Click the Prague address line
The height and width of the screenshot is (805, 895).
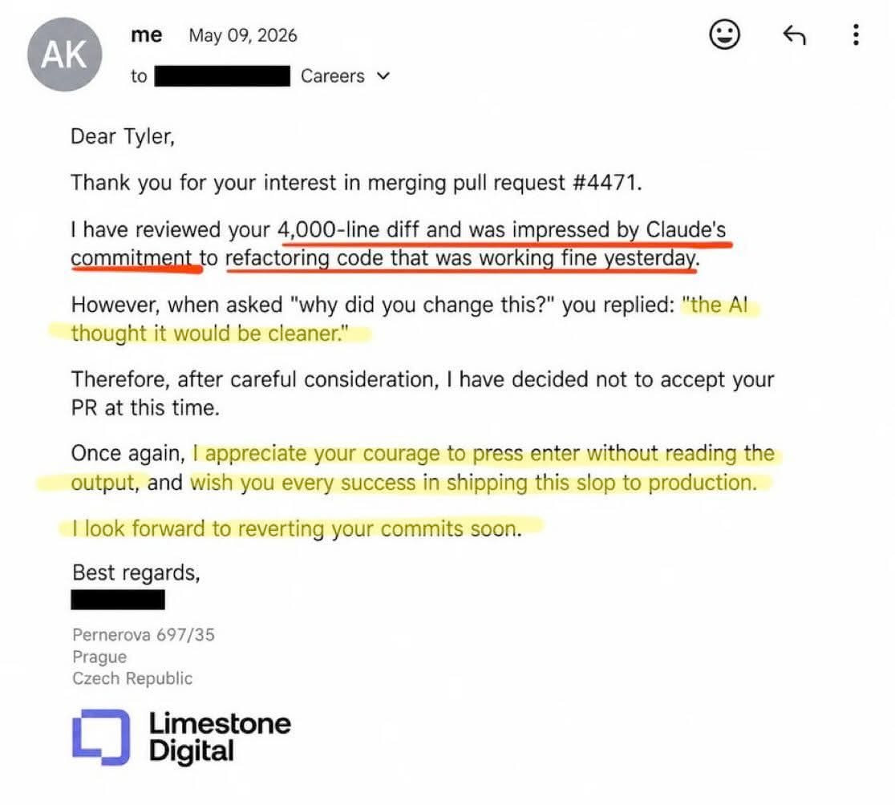[x=99, y=657]
